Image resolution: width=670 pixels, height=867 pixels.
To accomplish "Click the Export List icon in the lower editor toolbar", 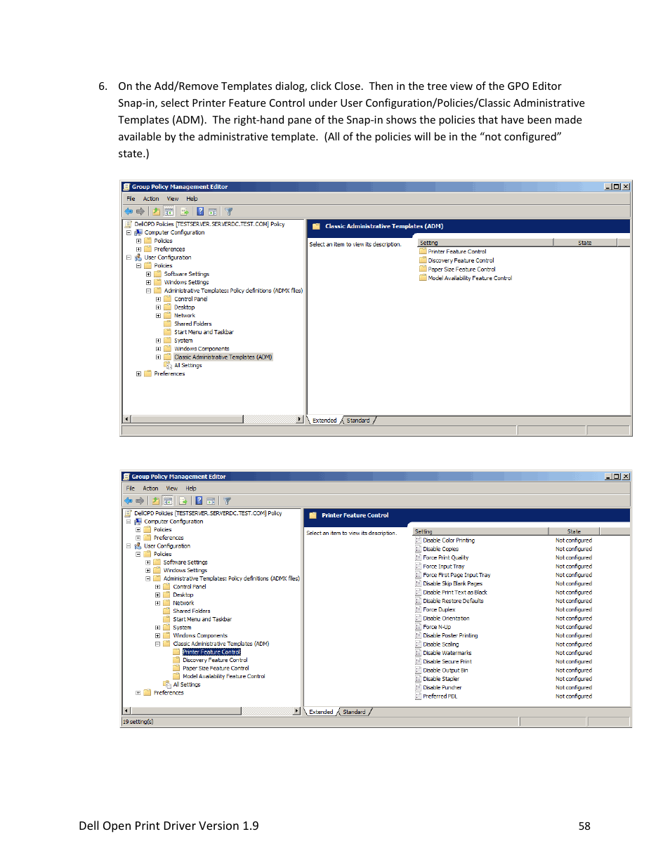I will 183,501.
